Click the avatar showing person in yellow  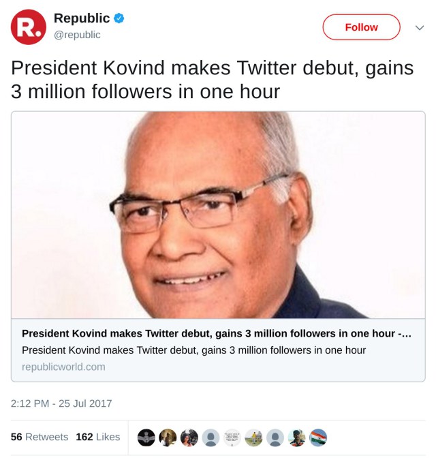tap(253, 438)
